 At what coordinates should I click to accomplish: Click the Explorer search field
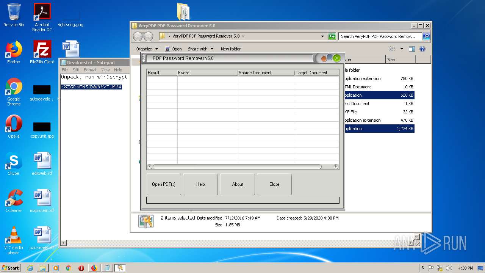(380, 36)
